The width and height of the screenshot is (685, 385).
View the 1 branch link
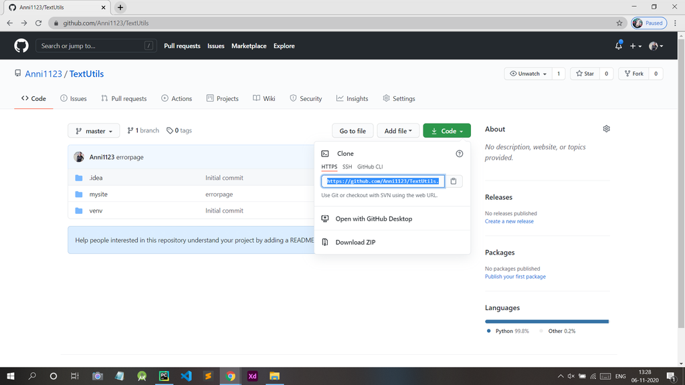coord(143,130)
